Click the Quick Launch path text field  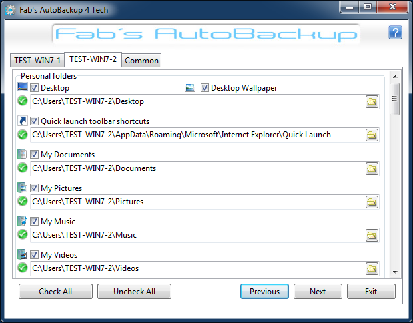click(198, 135)
